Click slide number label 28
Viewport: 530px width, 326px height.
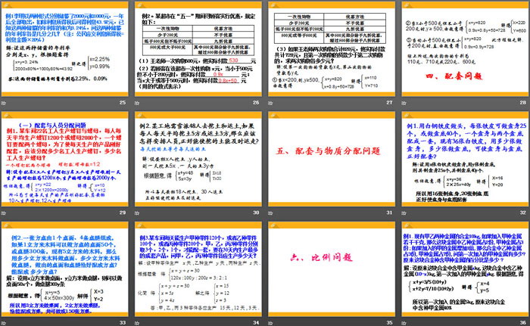point(523,102)
